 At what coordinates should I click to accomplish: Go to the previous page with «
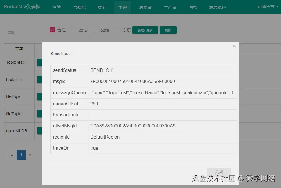[12, 155]
